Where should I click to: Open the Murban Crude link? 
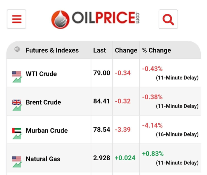pos(47,131)
